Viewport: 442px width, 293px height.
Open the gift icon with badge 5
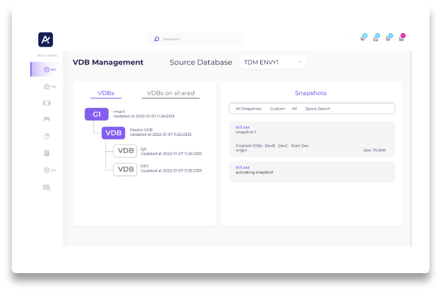point(376,38)
